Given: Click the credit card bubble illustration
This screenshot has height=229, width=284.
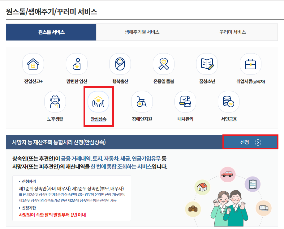Looking at the screenshot, I should (264, 208).
